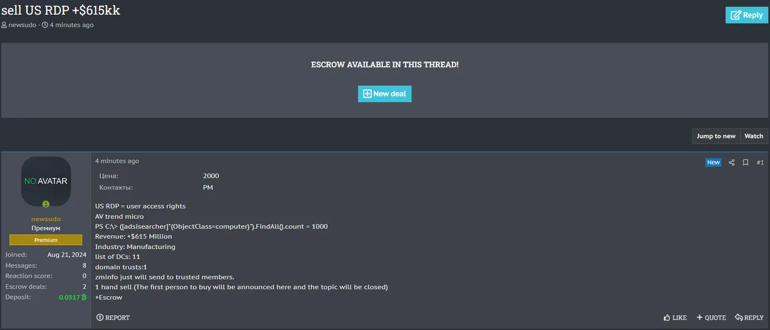Bookmark the post using the bookmark icon
The height and width of the screenshot is (330, 770).
pos(746,162)
